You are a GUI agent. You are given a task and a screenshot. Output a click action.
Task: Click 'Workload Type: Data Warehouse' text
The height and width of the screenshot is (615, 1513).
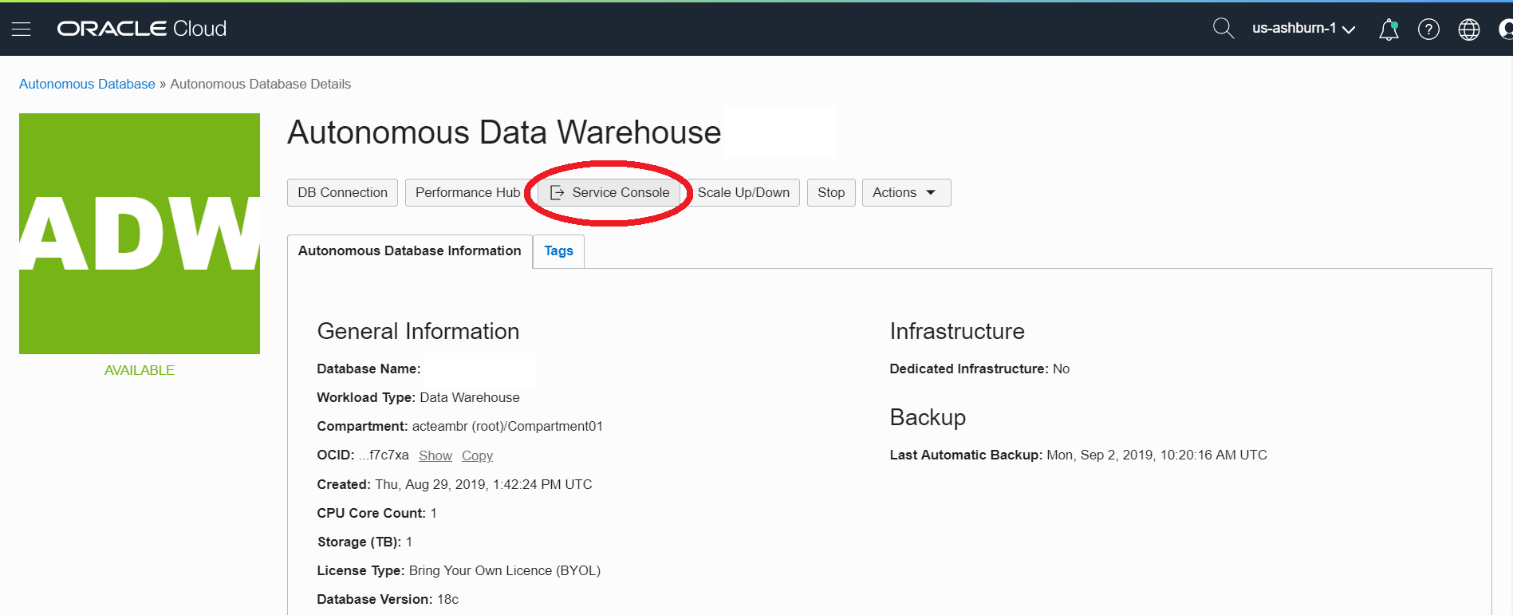(418, 397)
